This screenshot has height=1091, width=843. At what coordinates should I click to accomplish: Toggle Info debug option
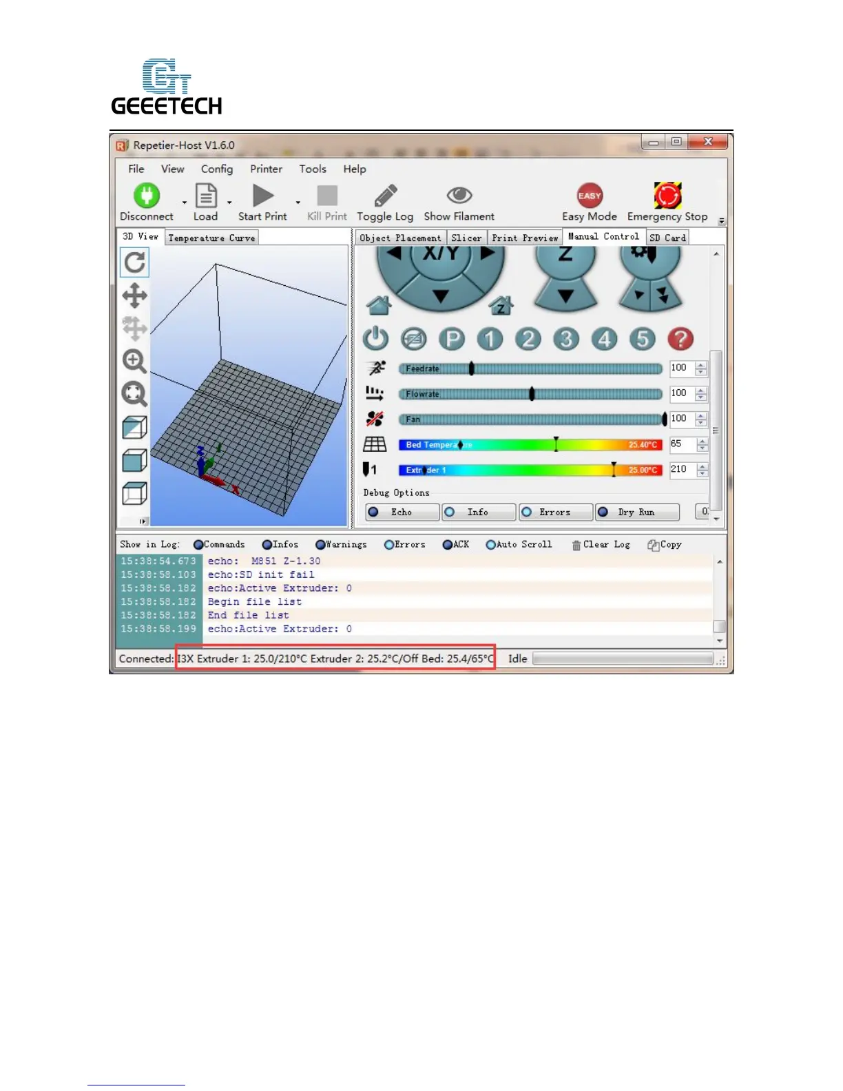pyautogui.click(x=479, y=512)
